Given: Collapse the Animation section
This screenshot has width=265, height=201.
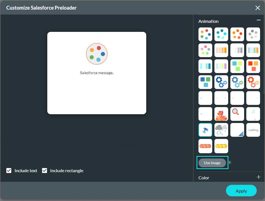Looking at the screenshot, I should click(258, 20).
